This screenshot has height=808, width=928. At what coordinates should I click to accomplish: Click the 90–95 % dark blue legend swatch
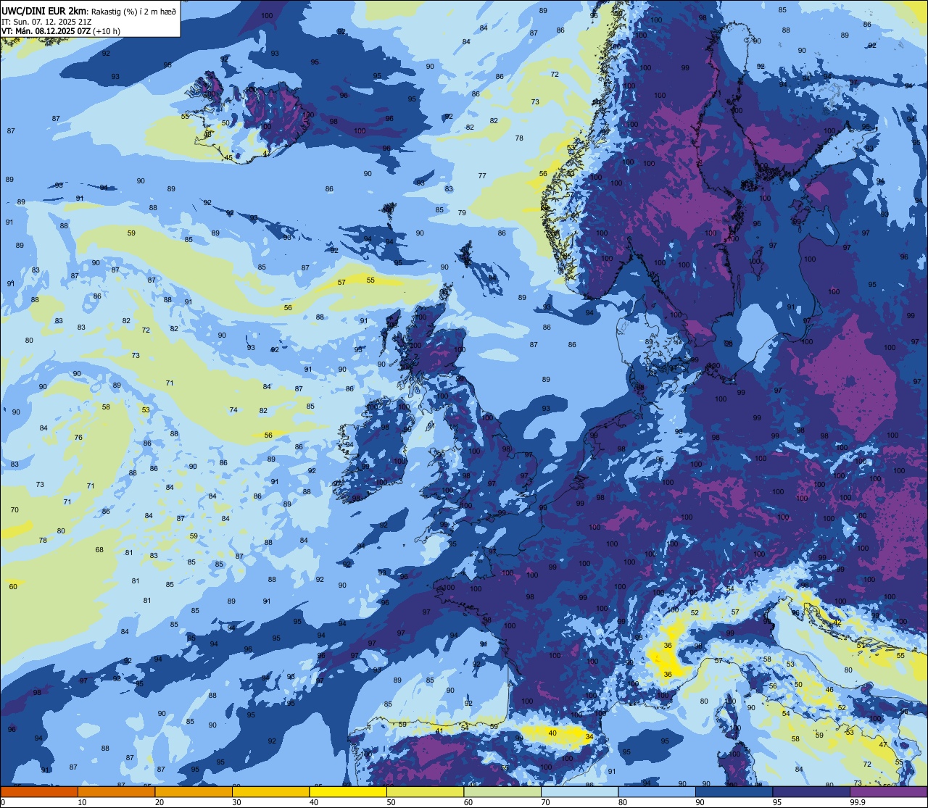pyautogui.click(x=734, y=791)
